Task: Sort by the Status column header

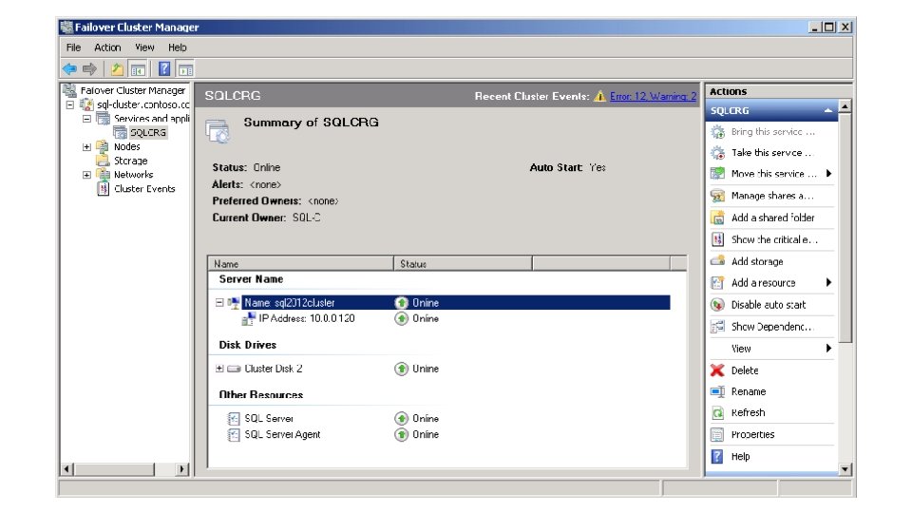Action: point(463,263)
